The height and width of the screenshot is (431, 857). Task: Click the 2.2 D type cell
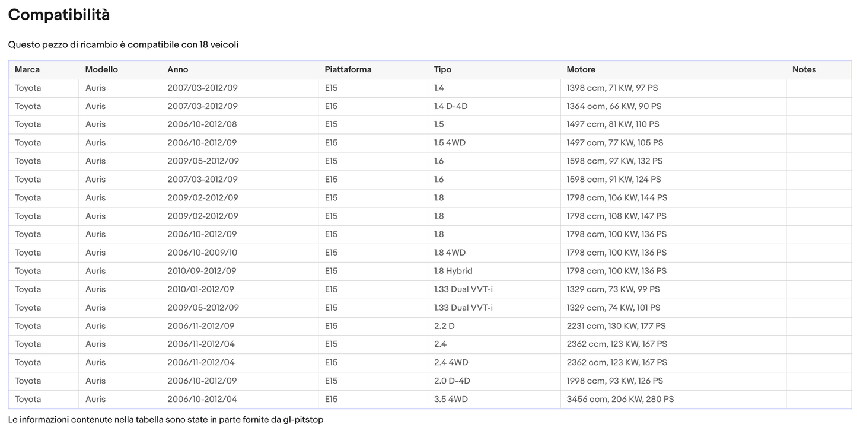click(x=444, y=326)
